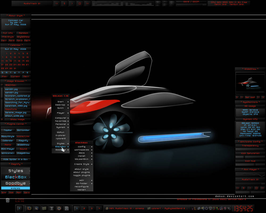Skip to previous track in top bar
The height and width of the screenshot is (213, 266).
57,3
